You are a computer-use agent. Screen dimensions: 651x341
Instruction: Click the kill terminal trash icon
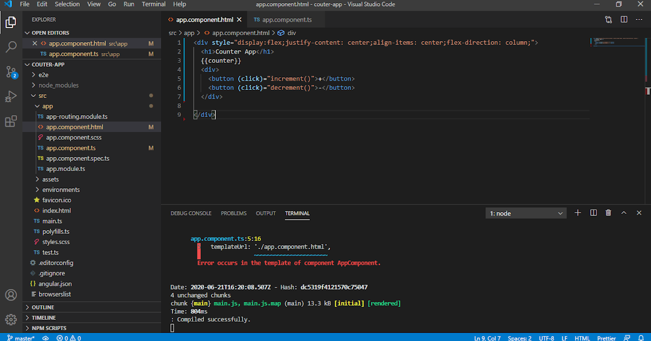(608, 212)
